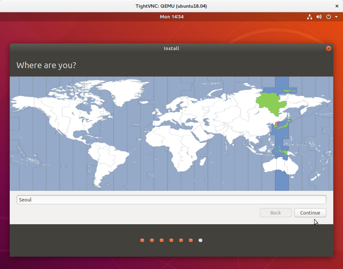The height and width of the screenshot is (269, 343).
Task: Open the network status icon
Action: 310,17
